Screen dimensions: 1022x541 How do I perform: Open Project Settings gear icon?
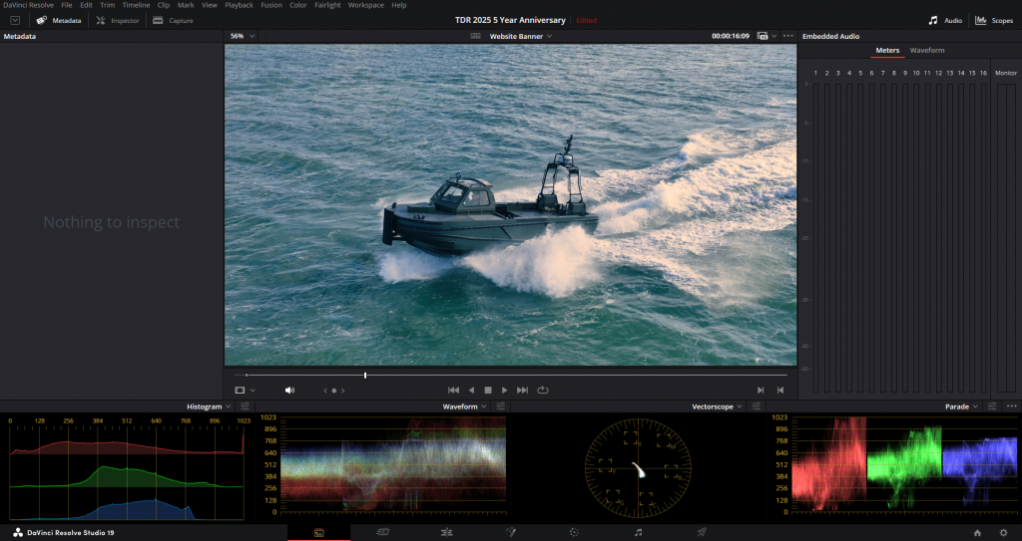[1003, 533]
